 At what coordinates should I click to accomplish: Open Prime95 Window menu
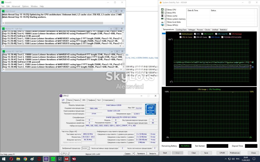tap(34, 6)
